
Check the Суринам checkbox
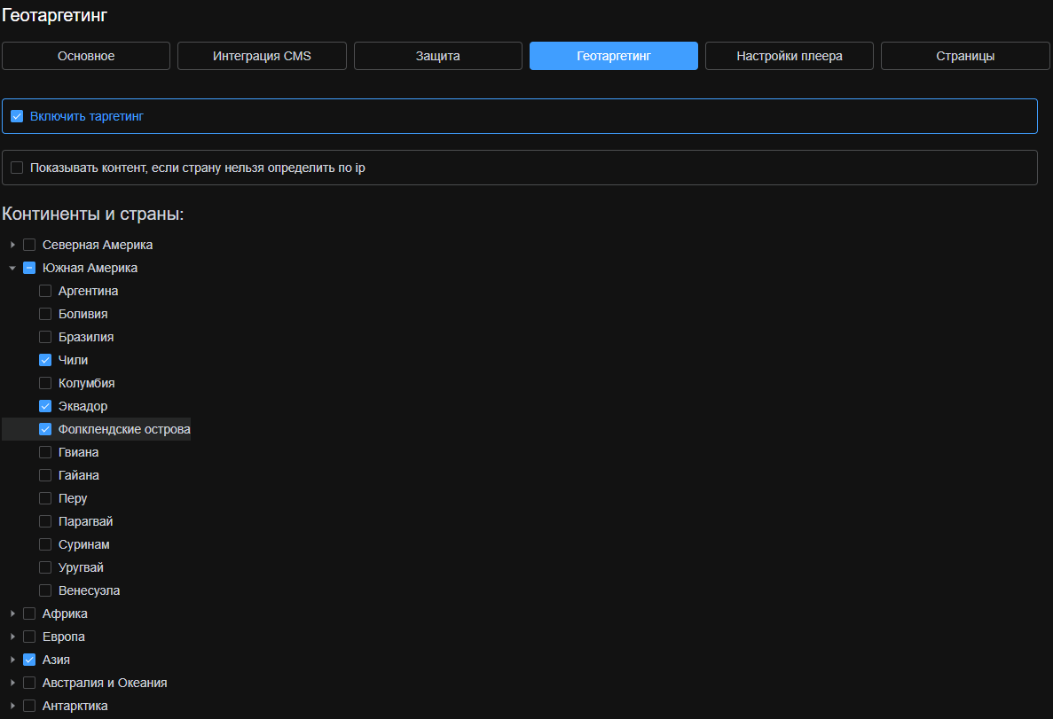pos(45,544)
